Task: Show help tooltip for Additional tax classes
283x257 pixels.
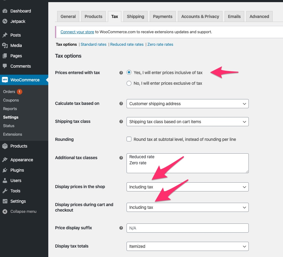Action: click(121, 158)
